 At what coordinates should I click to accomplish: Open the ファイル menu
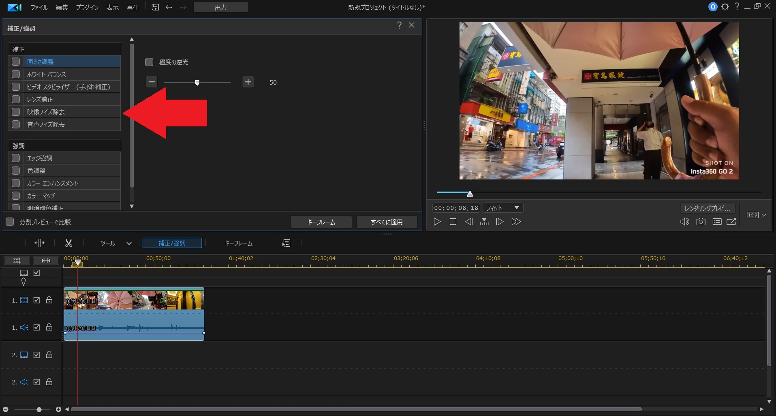(x=39, y=7)
